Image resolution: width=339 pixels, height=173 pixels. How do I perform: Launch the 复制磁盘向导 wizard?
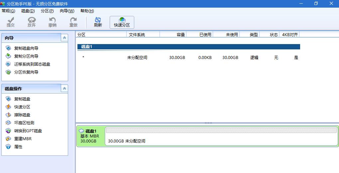click(x=26, y=48)
